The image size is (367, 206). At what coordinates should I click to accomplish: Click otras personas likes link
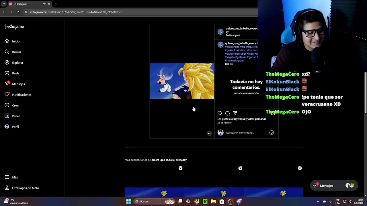257,119
